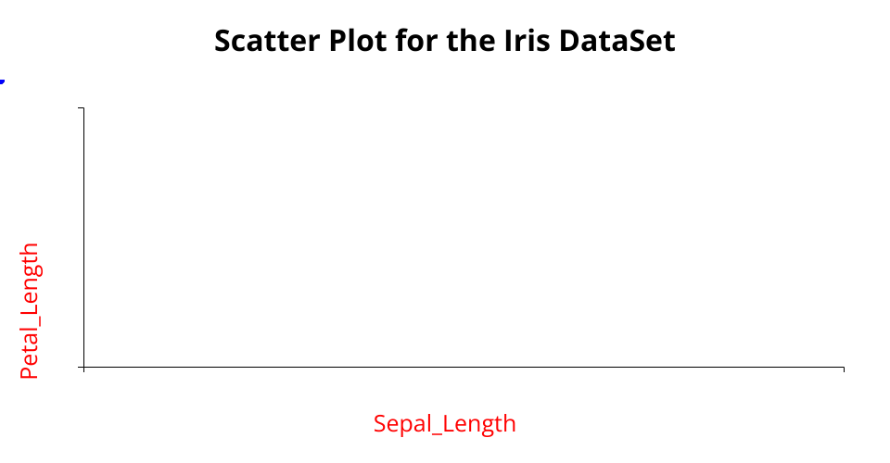Click the Petal_Length y-axis label
This screenshot has height=463, width=890.
30,311
